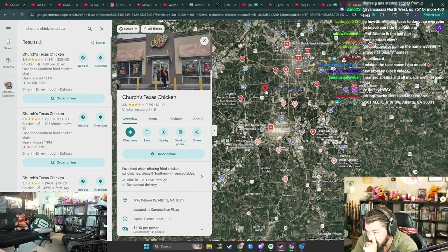
Task: Expand the fast-food chain description chevron
Action: tap(202, 176)
